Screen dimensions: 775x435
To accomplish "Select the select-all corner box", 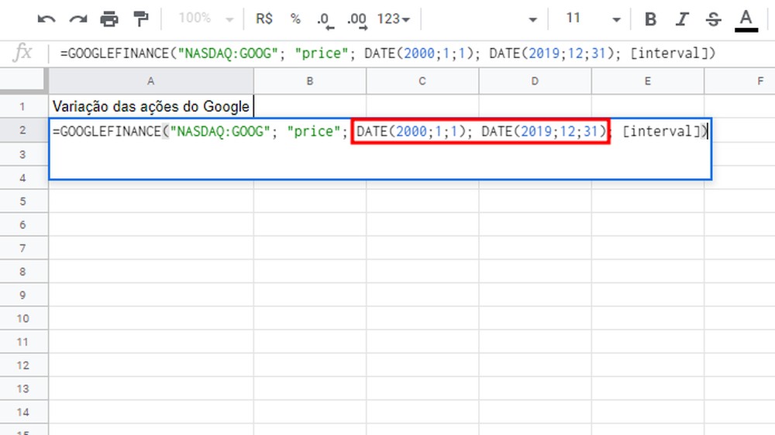I will [x=24, y=81].
